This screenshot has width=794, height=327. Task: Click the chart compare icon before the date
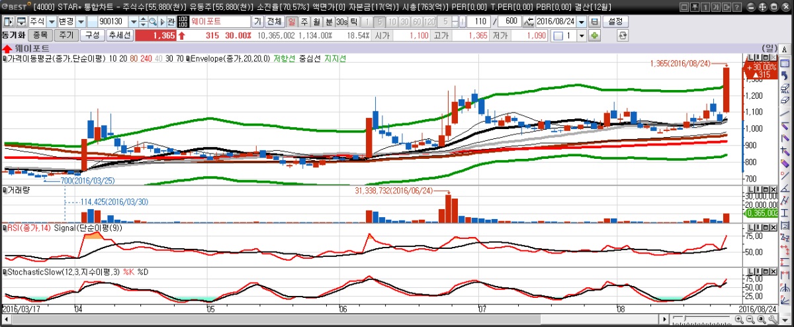[x=528, y=22]
